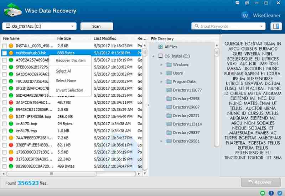Expand the Directory29581 folder node

[x=161, y=141]
